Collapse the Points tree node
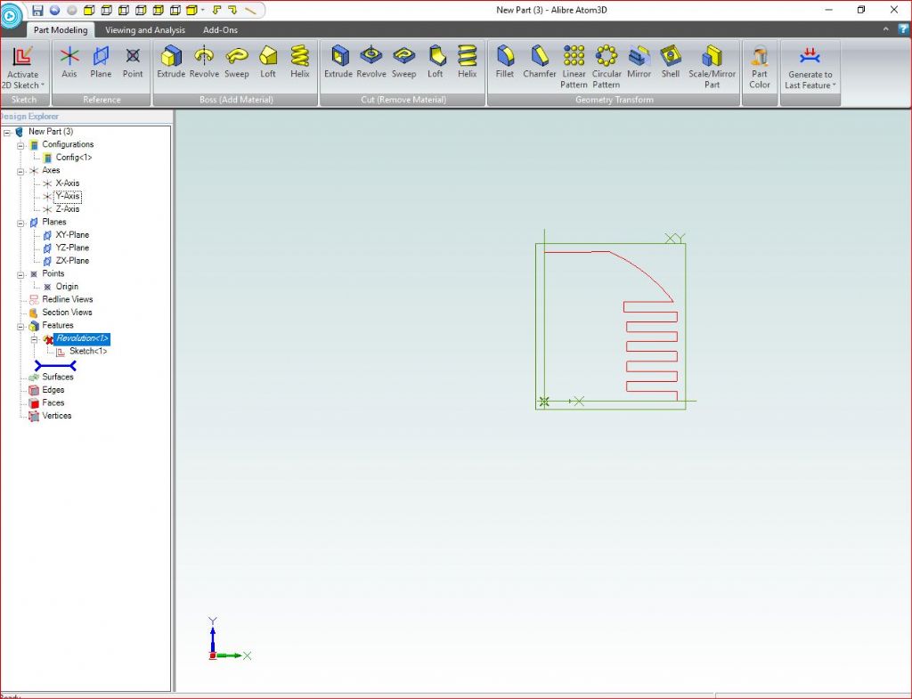The height and width of the screenshot is (699, 912). pyautogui.click(x=20, y=275)
